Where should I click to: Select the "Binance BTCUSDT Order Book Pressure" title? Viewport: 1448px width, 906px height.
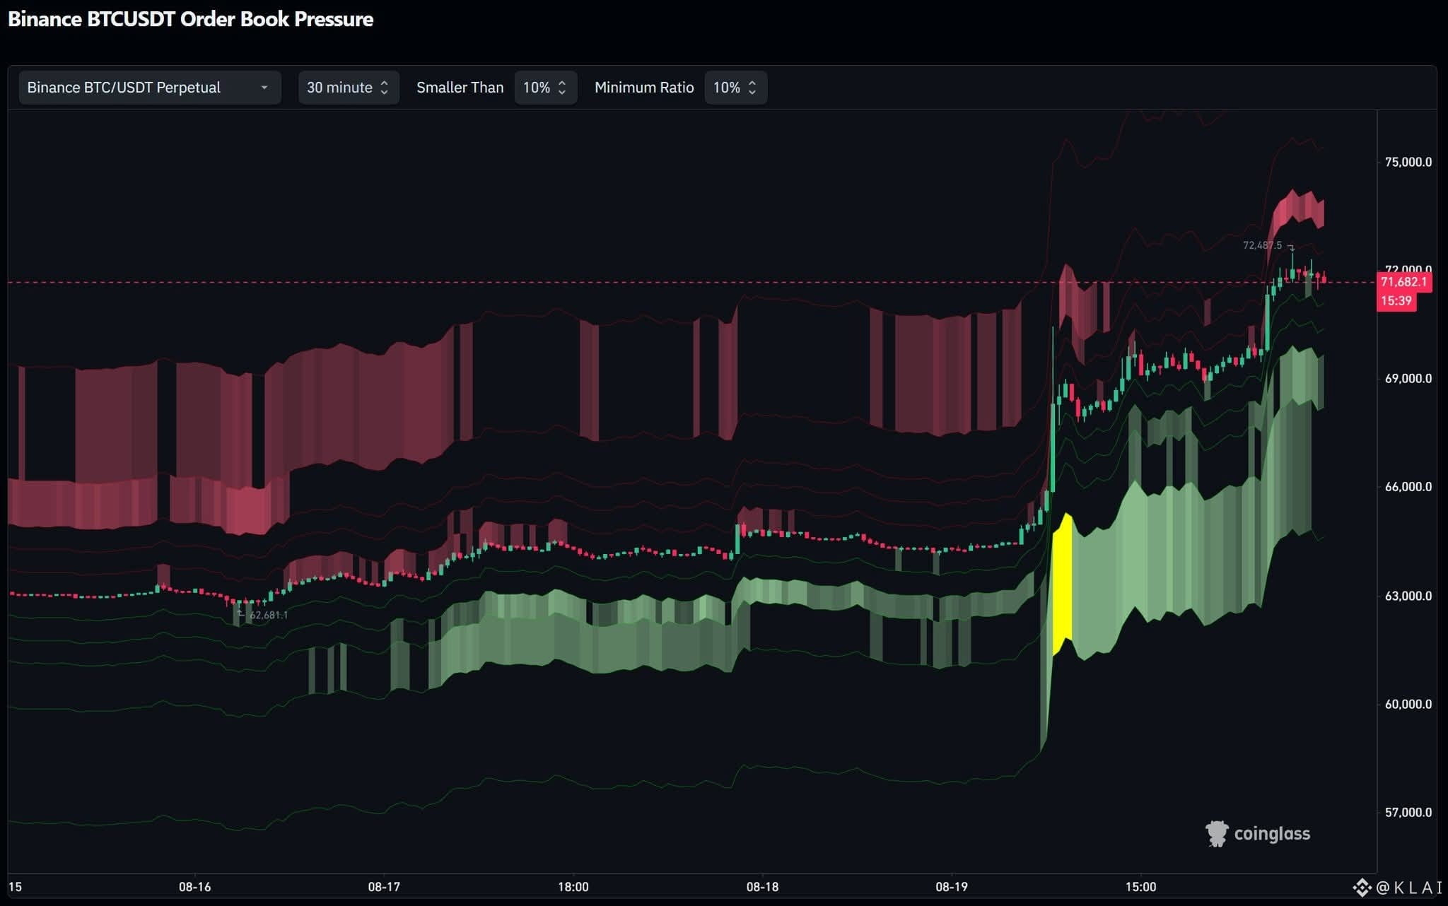click(190, 19)
